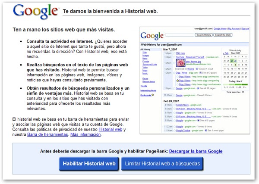Expand 'See 1 more page' on Google Toolbar row
The width and height of the screenshot is (259, 184).
[206, 131]
